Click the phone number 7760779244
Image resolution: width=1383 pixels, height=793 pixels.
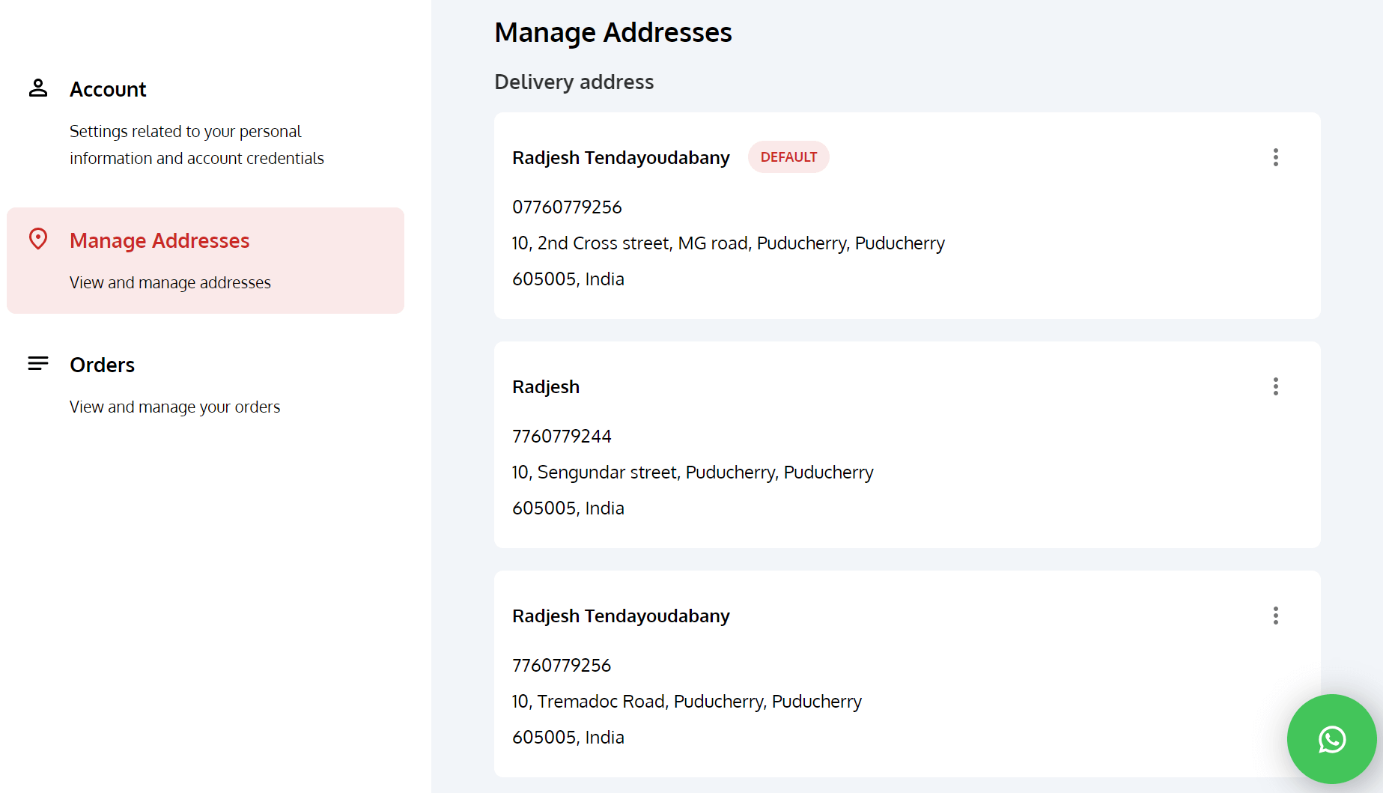(562, 437)
